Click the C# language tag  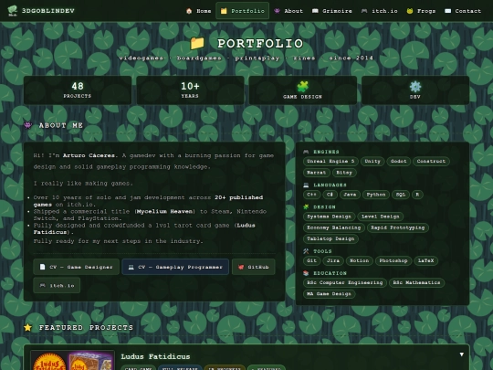pos(330,195)
